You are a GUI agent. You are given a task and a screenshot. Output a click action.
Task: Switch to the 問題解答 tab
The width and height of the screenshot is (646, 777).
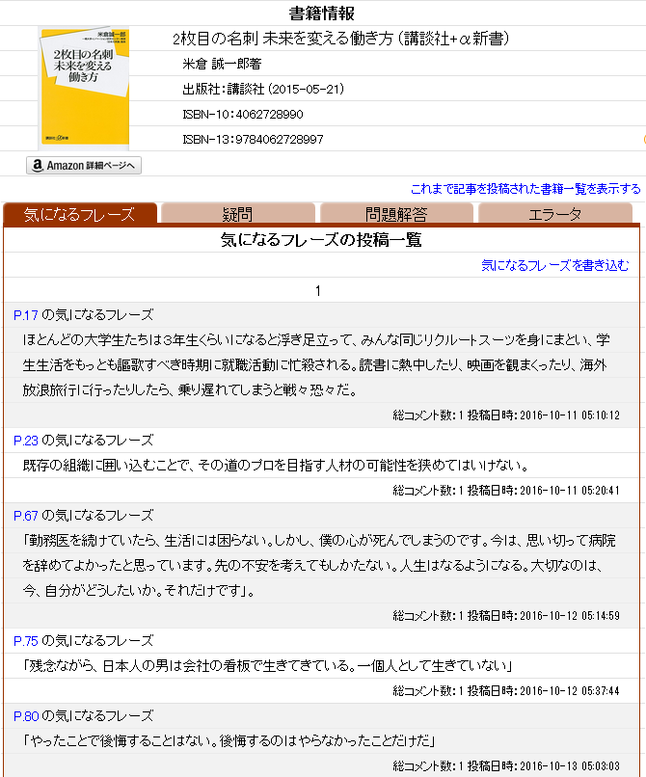coord(396,214)
